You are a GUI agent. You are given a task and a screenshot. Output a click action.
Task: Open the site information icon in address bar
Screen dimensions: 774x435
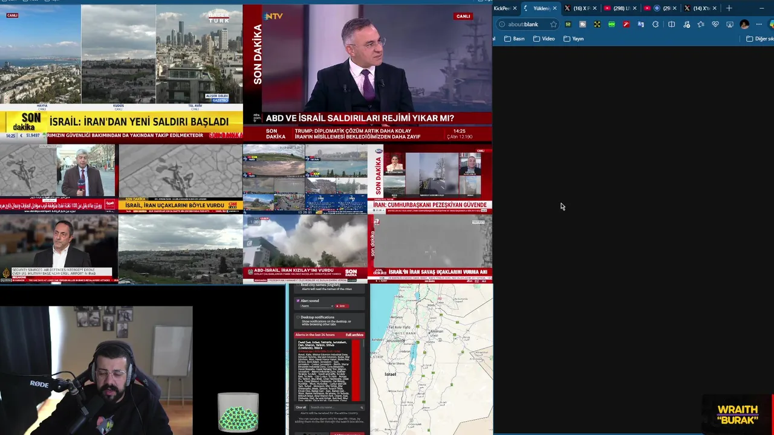502,24
